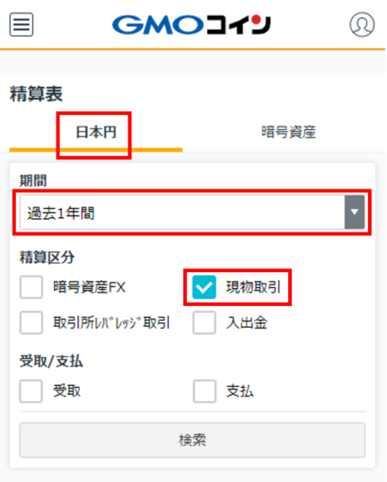Select the 現物取引 label text
Viewport: 387px width, 482px height.
click(253, 287)
